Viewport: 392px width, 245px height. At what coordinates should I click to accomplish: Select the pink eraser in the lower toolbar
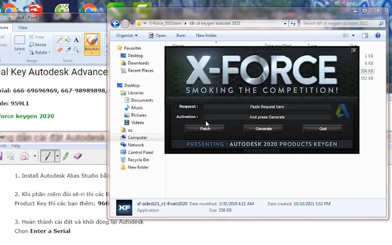[78, 156]
